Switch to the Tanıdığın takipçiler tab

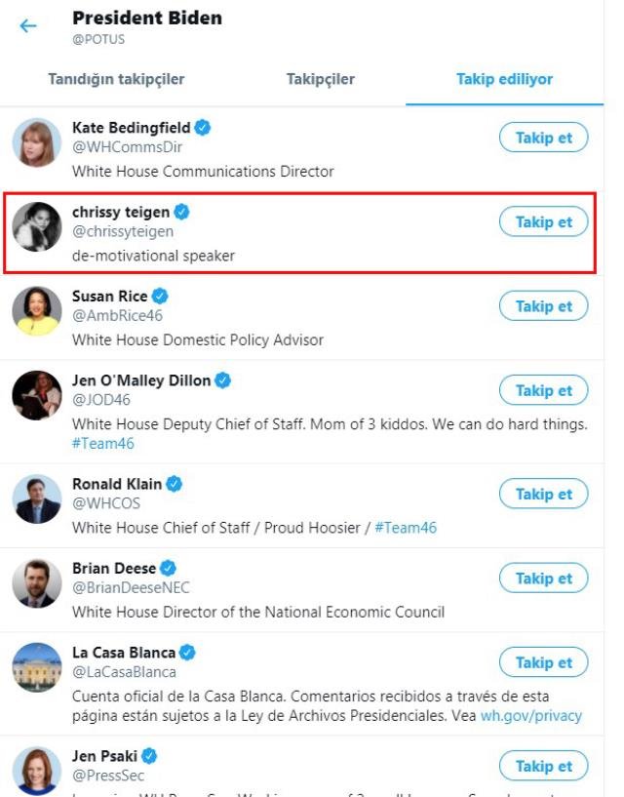point(116,79)
